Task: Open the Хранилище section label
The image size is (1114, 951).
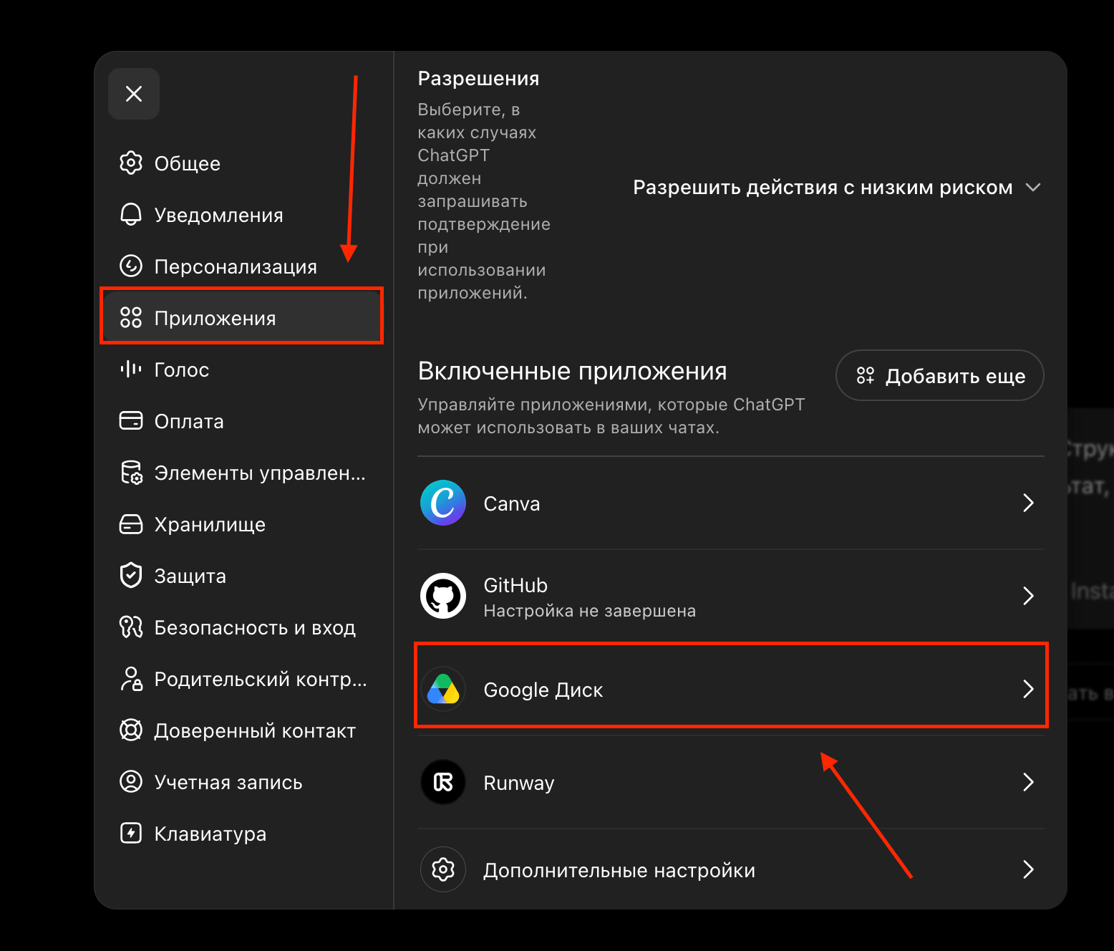Action: 210,524
